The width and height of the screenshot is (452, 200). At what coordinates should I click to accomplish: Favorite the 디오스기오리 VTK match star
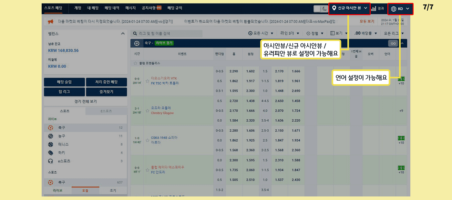click(148, 81)
